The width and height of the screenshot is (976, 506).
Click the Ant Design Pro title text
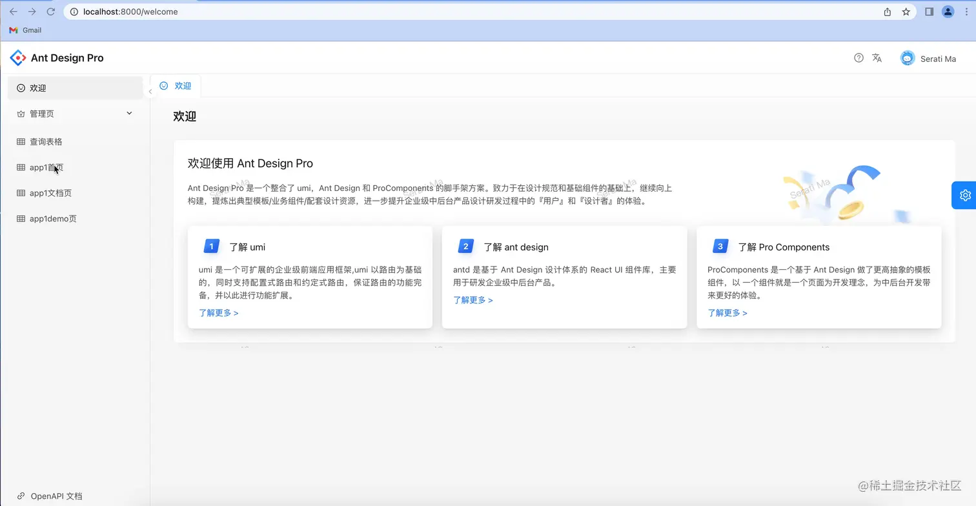pyautogui.click(x=67, y=58)
